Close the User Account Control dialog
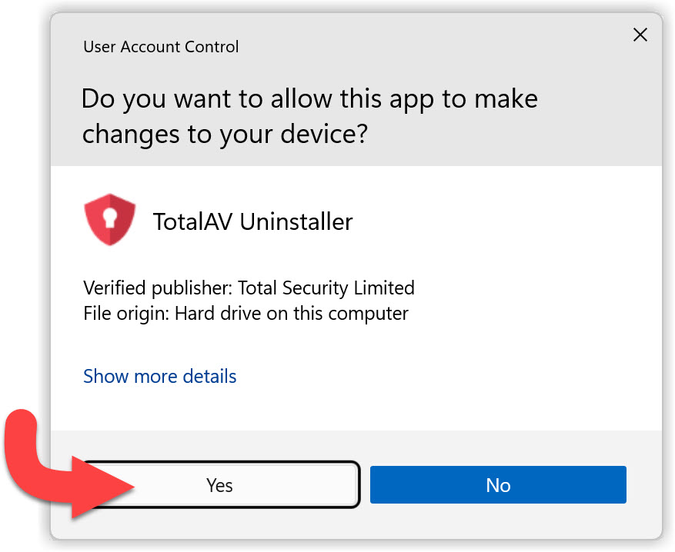675x552 pixels. coord(640,35)
